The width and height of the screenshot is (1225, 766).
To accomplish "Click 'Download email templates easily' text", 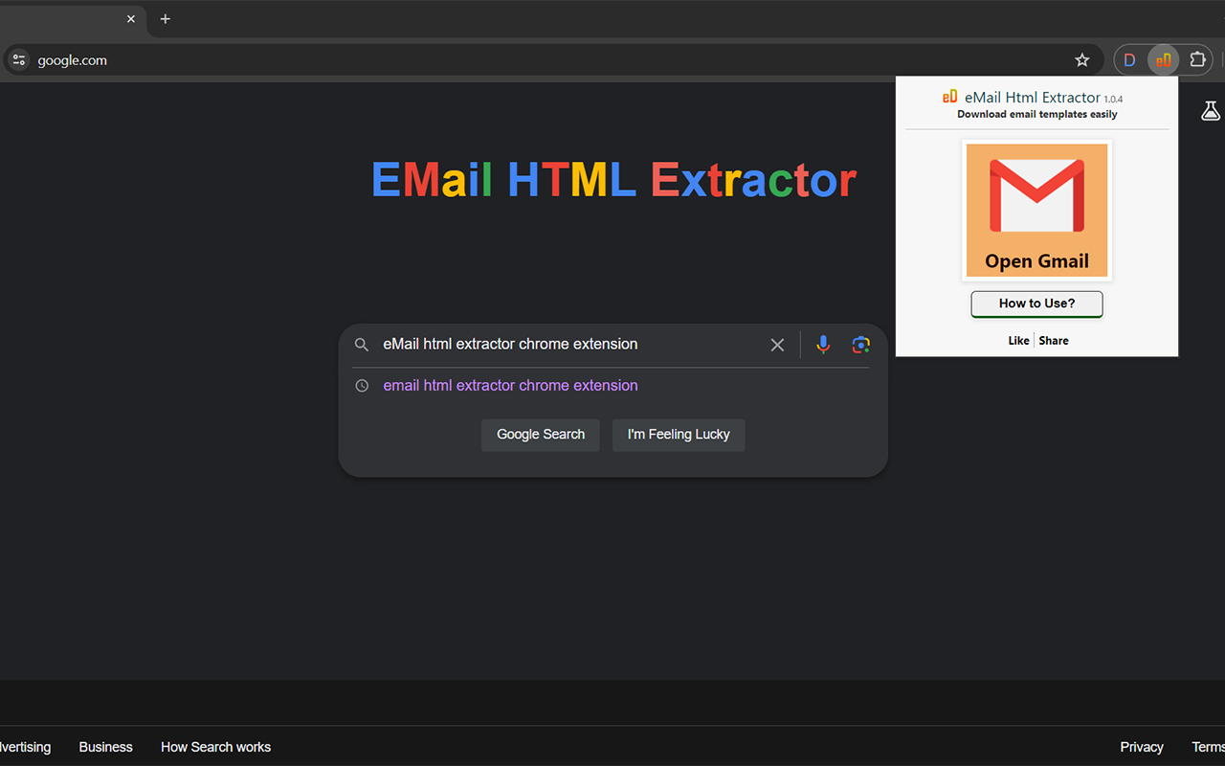I will click(x=1036, y=115).
